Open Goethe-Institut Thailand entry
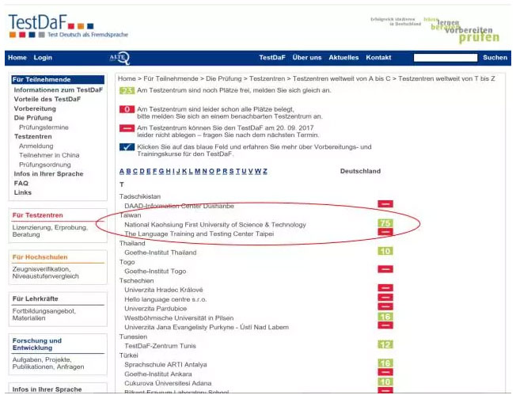 click(x=161, y=253)
